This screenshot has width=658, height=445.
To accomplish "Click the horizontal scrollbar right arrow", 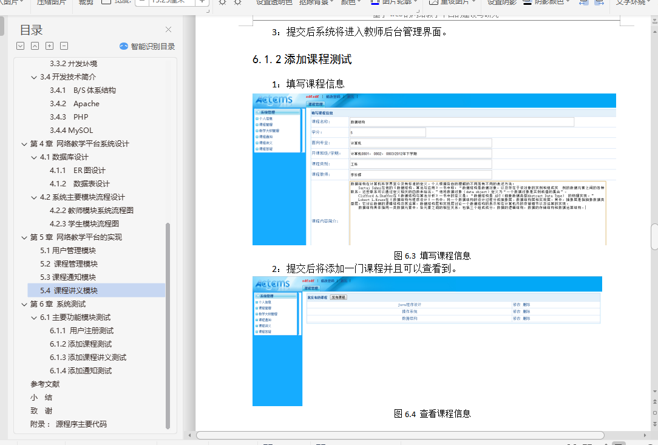I will pyautogui.click(x=645, y=435).
